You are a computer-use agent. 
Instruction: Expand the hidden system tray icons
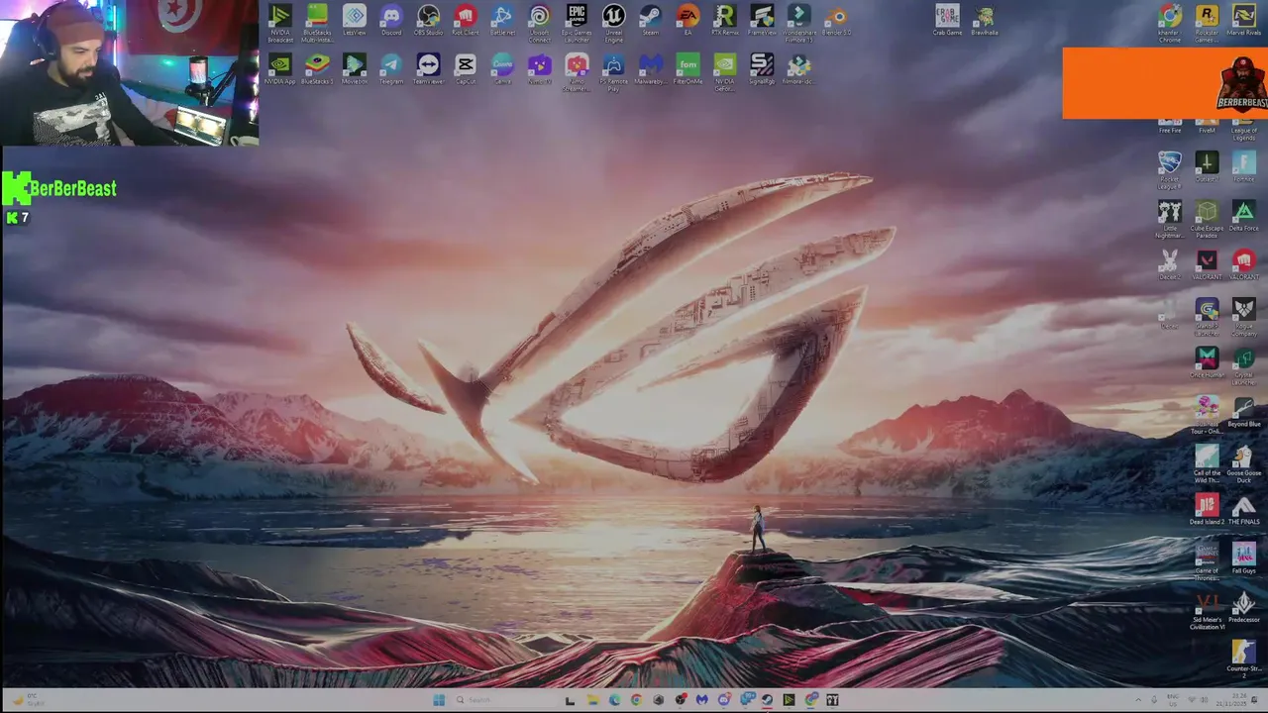click(x=1138, y=700)
